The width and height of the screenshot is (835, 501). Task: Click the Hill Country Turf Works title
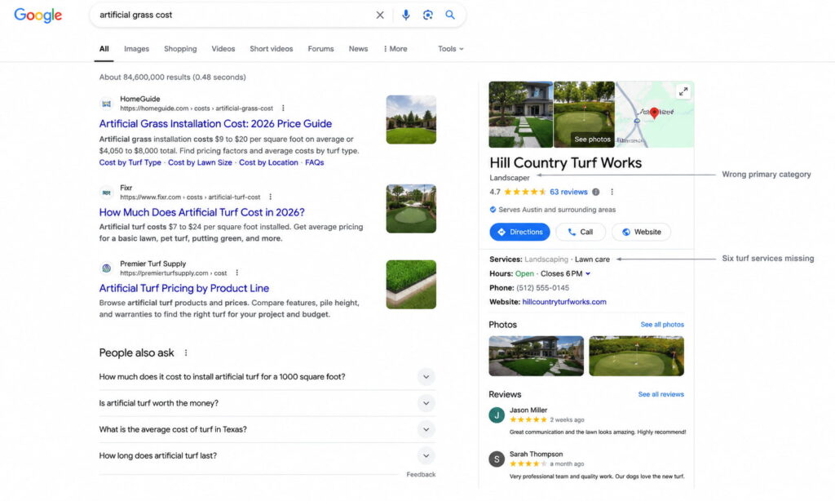(x=566, y=163)
